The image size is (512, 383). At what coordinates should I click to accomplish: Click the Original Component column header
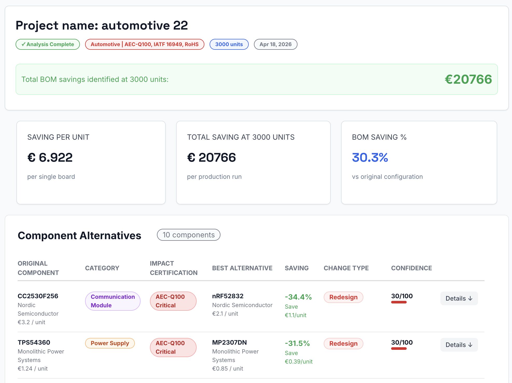pos(38,268)
